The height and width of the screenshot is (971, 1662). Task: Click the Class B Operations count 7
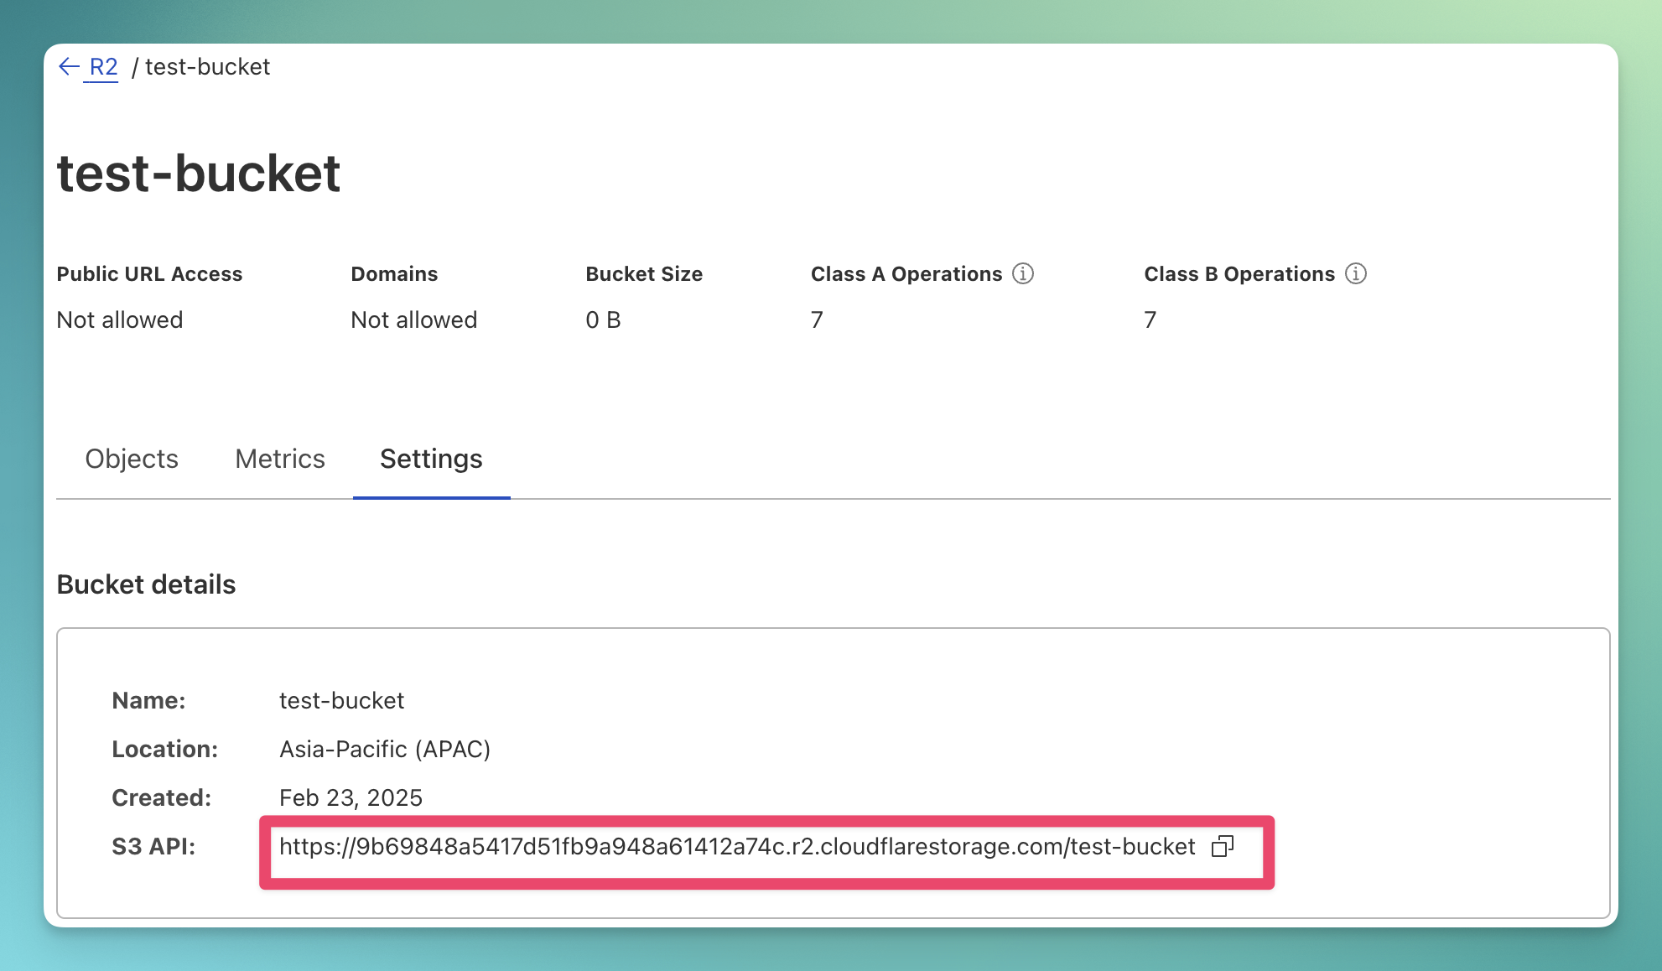click(1150, 319)
